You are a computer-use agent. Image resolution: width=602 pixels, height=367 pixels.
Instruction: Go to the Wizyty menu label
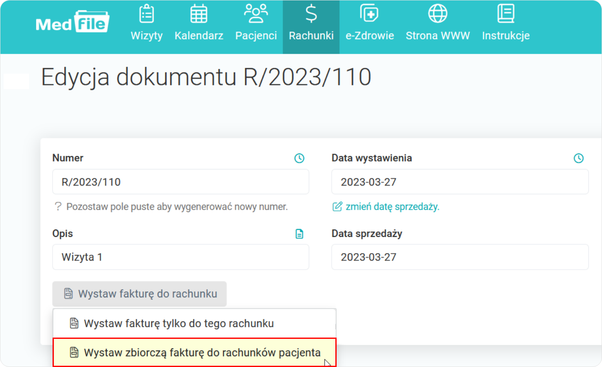(147, 36)
